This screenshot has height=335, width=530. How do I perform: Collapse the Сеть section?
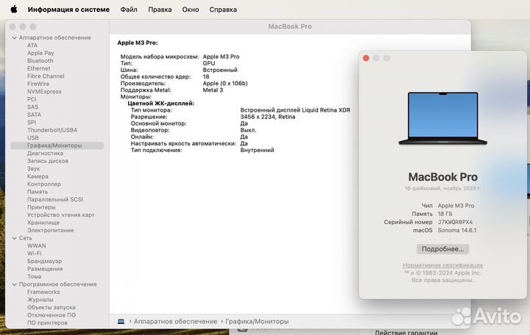click(x=14, y=238)
